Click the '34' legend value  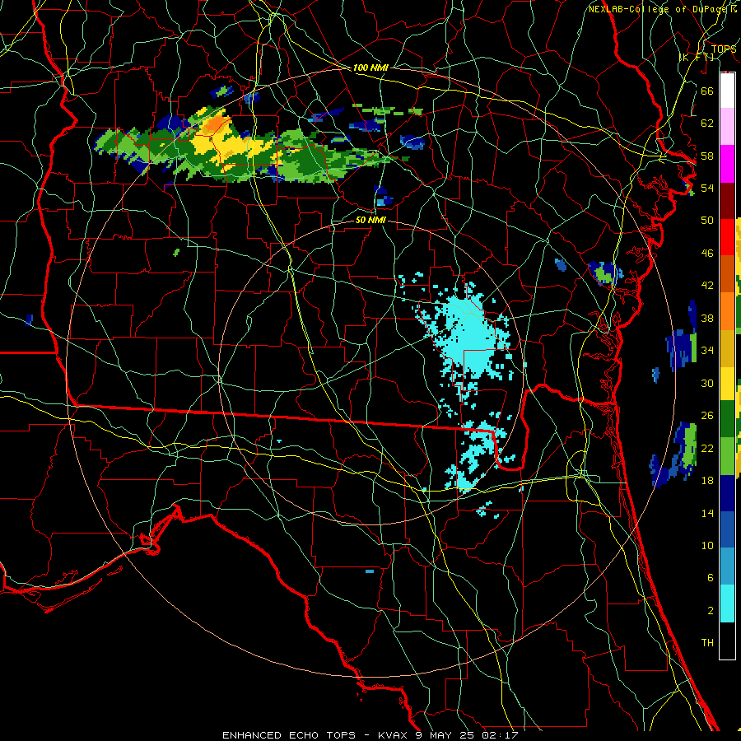tap(707, 351)
